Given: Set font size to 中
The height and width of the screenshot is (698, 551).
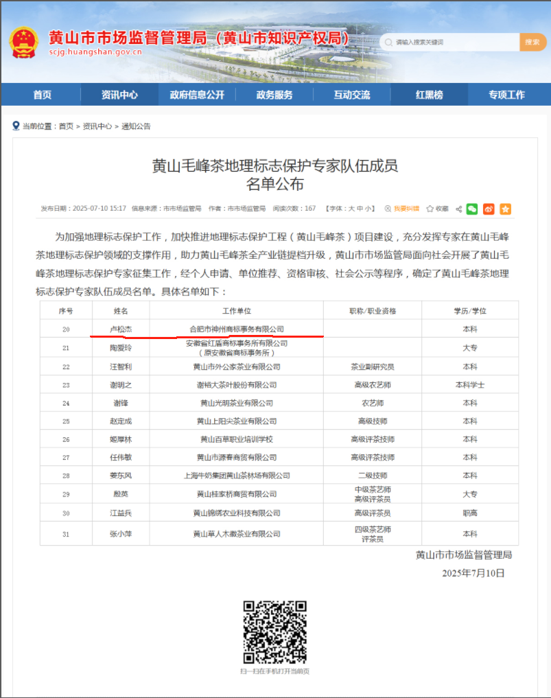Looking at the screenshot, I should pyautogui.click(x=360, y=209).
